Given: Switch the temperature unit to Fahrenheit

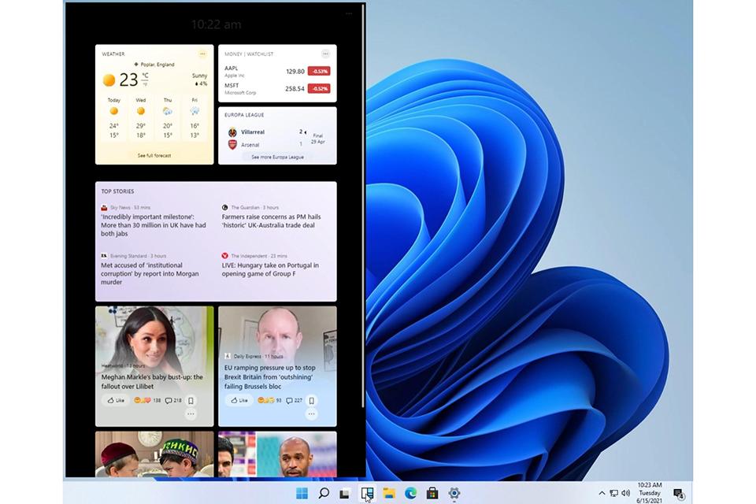Looking at the screenshot, I should (145, 83).
